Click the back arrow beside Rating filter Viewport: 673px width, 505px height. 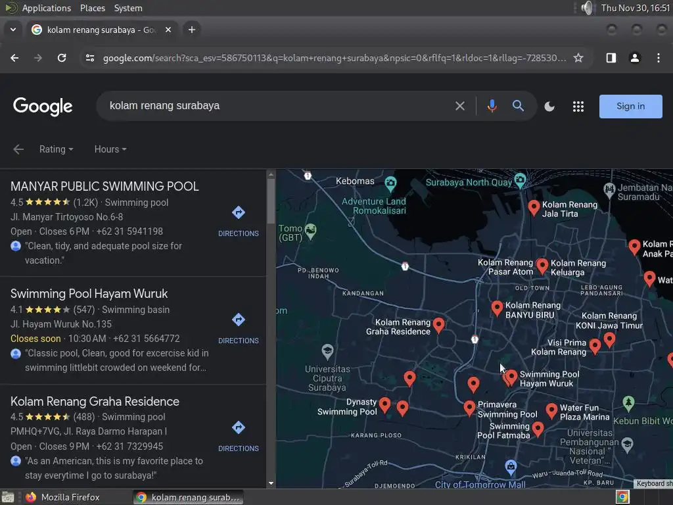18,149
